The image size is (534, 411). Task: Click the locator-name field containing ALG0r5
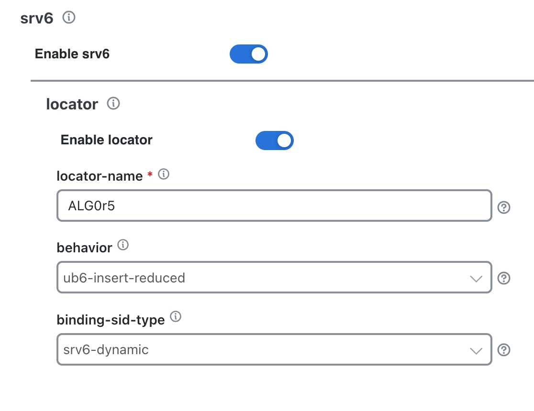[274, 205]
